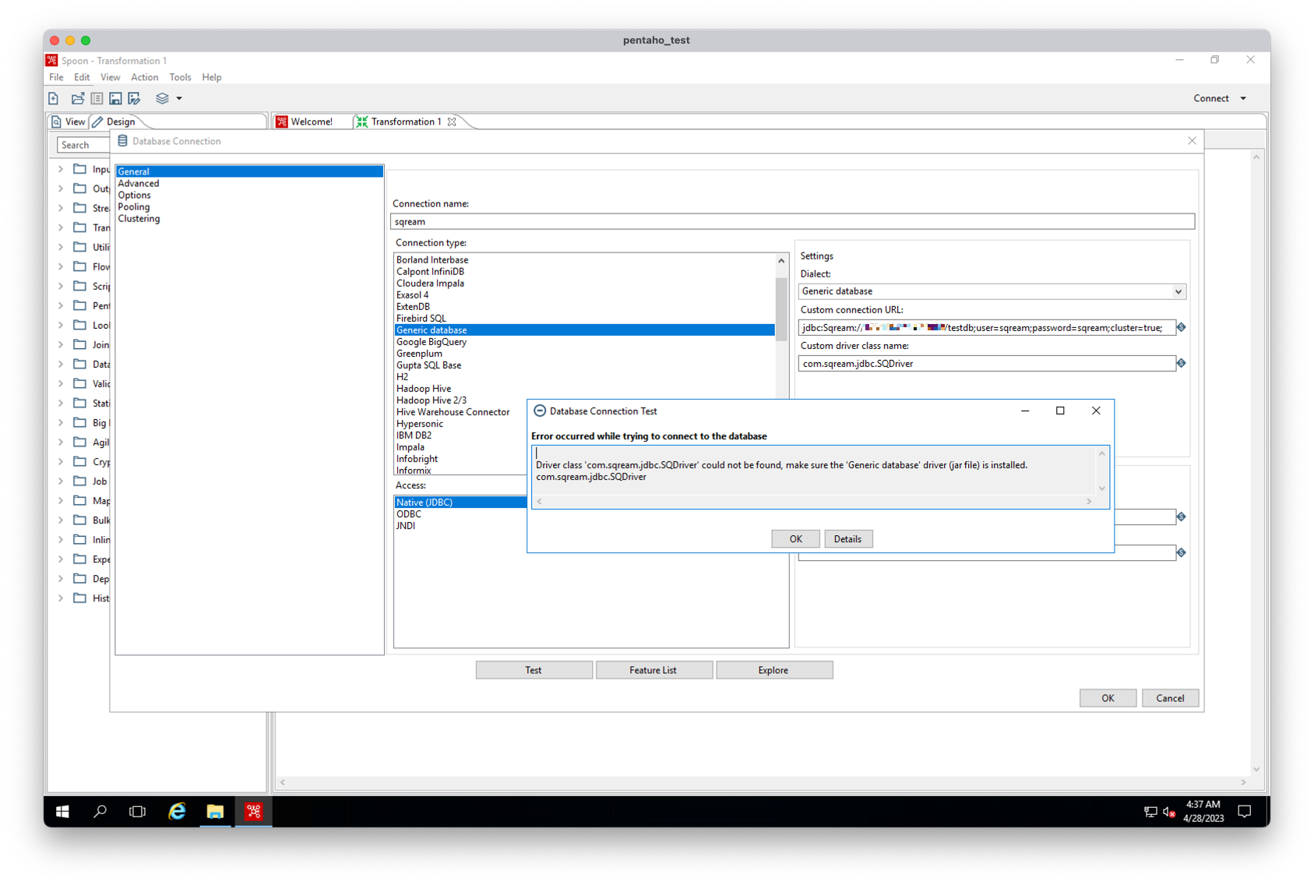Screen dimensions: 1314x885
Task: Click the taskbar Search icon
Action: (x=100, y=811)
